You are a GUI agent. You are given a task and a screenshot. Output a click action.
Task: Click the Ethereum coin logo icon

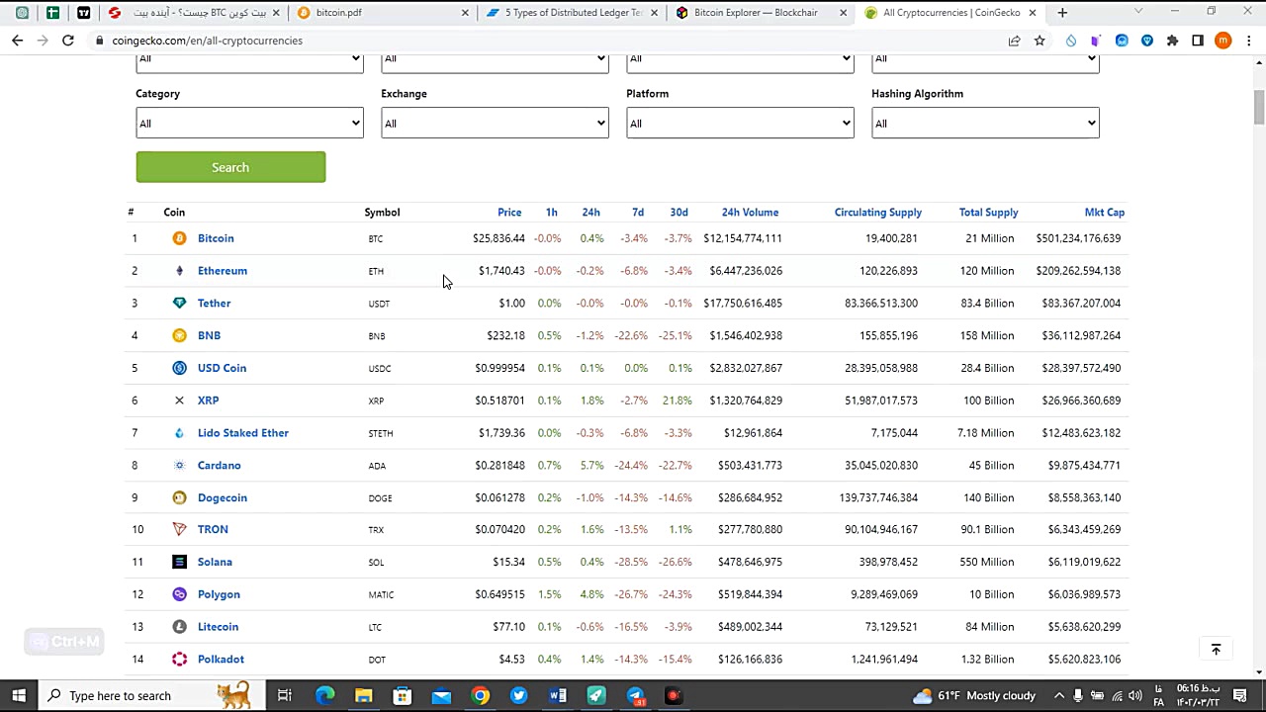(179, 271)
